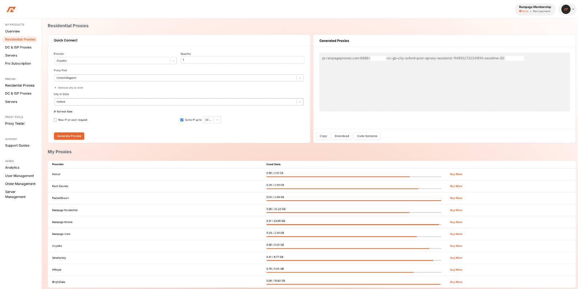Image resolution: width=578 pixels, height=289 pixels.
Task: Open the Same IP duration dropdown
Action: pos(212,120)
